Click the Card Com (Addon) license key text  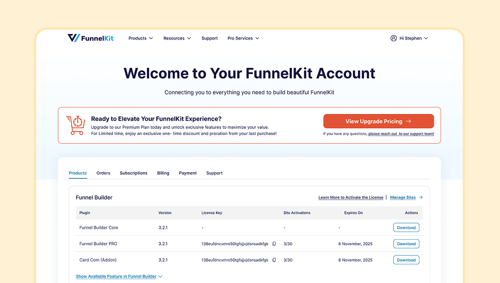tap(235, 260)
